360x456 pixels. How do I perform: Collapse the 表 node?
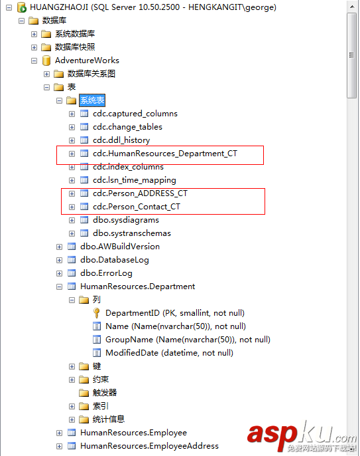(46, 88)
